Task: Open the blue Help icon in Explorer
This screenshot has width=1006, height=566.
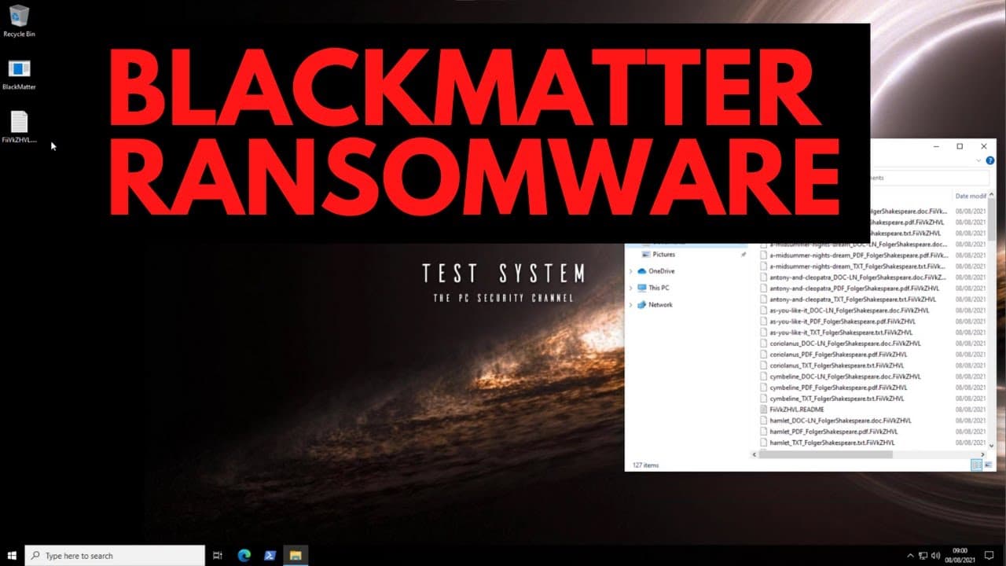Action: click(989, 160)
